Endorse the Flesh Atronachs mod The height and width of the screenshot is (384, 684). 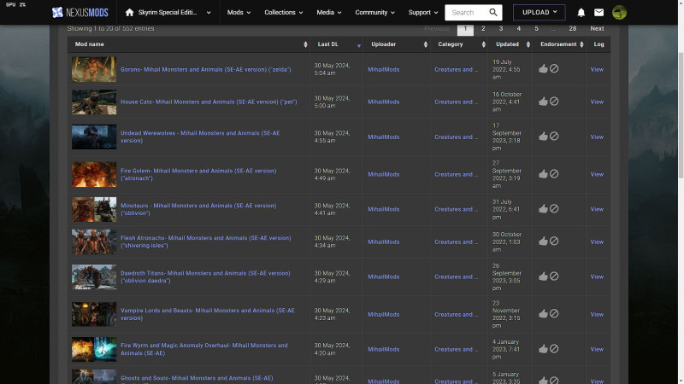pyautogui.click(x=543, y=241)
